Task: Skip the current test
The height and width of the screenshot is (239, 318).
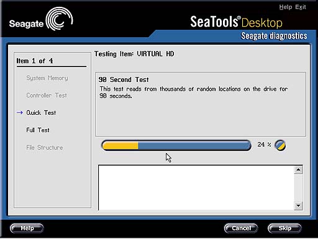Action: tap(284, 228)
